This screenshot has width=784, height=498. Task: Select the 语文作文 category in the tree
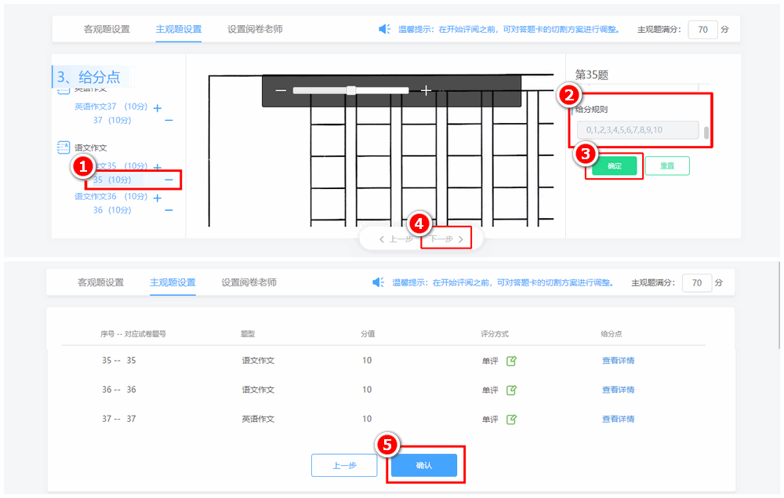(89, 147)
